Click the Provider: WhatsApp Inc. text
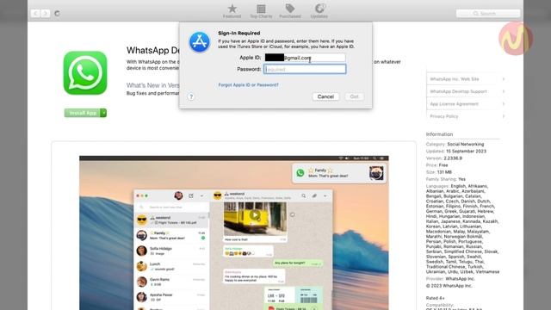This screenshot has height=310, width=551. tap(450, 279)
